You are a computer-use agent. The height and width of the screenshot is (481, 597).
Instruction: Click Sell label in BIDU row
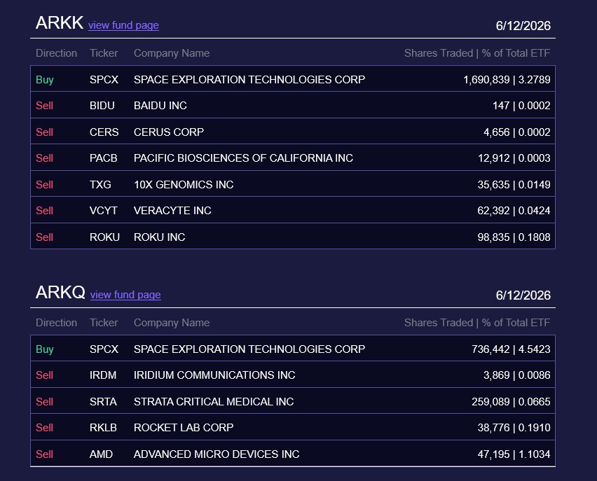(44, 106)
